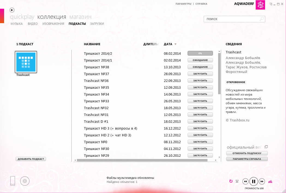Screen dimensions: 286x193
Task: Switch to ПОДКАСТЫ tab
Action: pyautogui.click(x=77, y=24)
